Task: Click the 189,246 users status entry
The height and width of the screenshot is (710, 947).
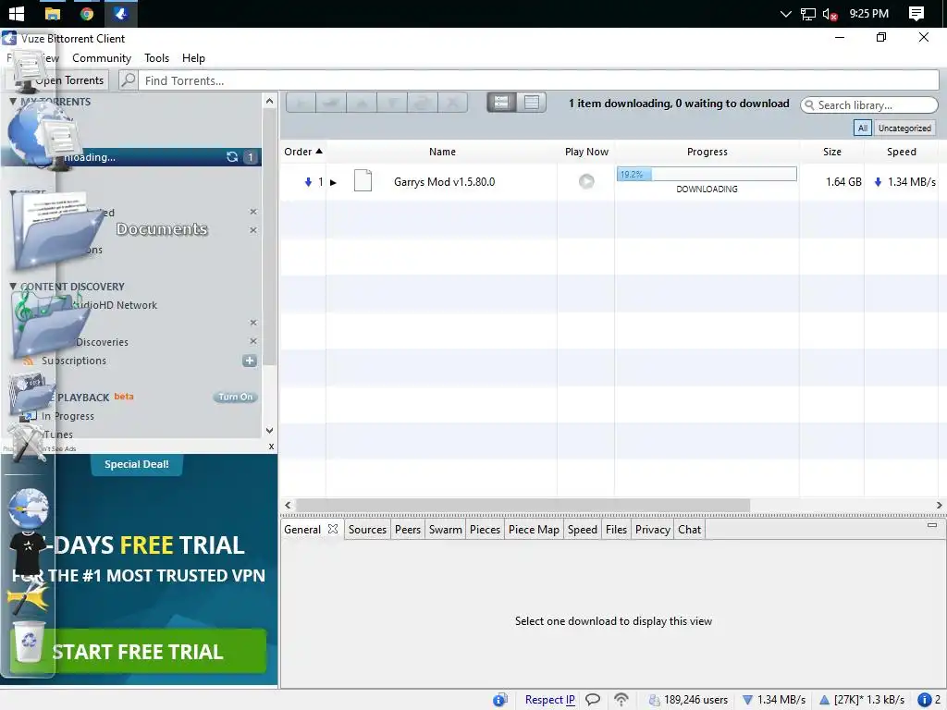Action: (x=688, y=700)
